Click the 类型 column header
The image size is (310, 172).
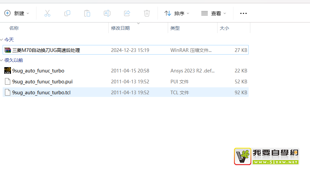pyautogui.click(x=175, y=28)
